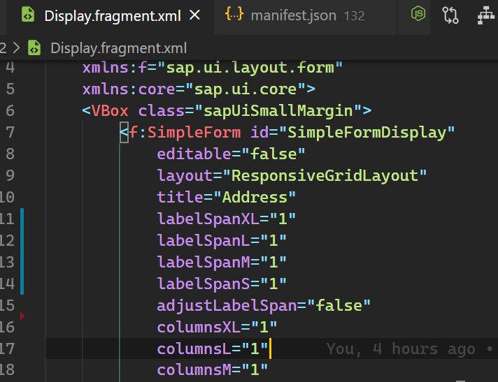This screenshot has width=498, height=382.
Task: Click the 'You, 4 hours ago' blame annotation
Action: [401, 349]
